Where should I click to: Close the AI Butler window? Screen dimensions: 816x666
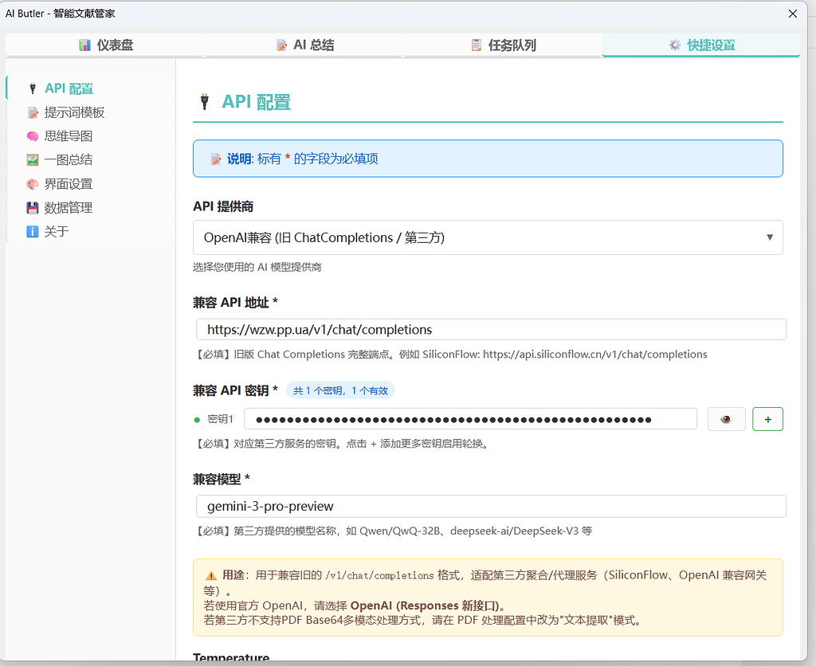(793, 14)
